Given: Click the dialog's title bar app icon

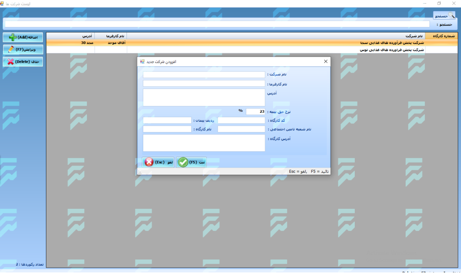Looking at the screenshot, I should point(142,62).
